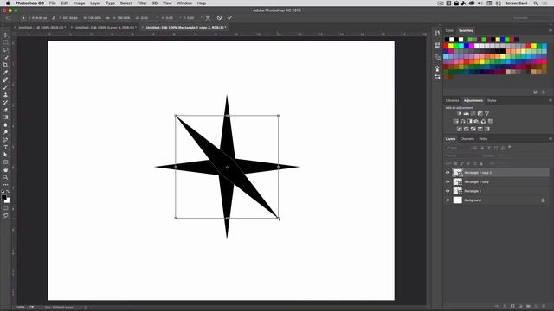This screenshot has height=311, width=554.
Task: Add a Brightness/Contrast adjustment
Action: tap(459, 113)
